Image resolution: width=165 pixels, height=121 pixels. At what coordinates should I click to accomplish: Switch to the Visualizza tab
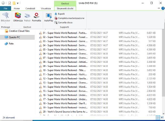pyautogui.click(x=46, y=8)
